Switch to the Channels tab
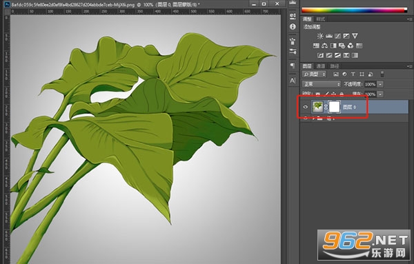Image resolution: width=414 pixels, height=264 pixels. pyautogui.click(x=320, y=66)
